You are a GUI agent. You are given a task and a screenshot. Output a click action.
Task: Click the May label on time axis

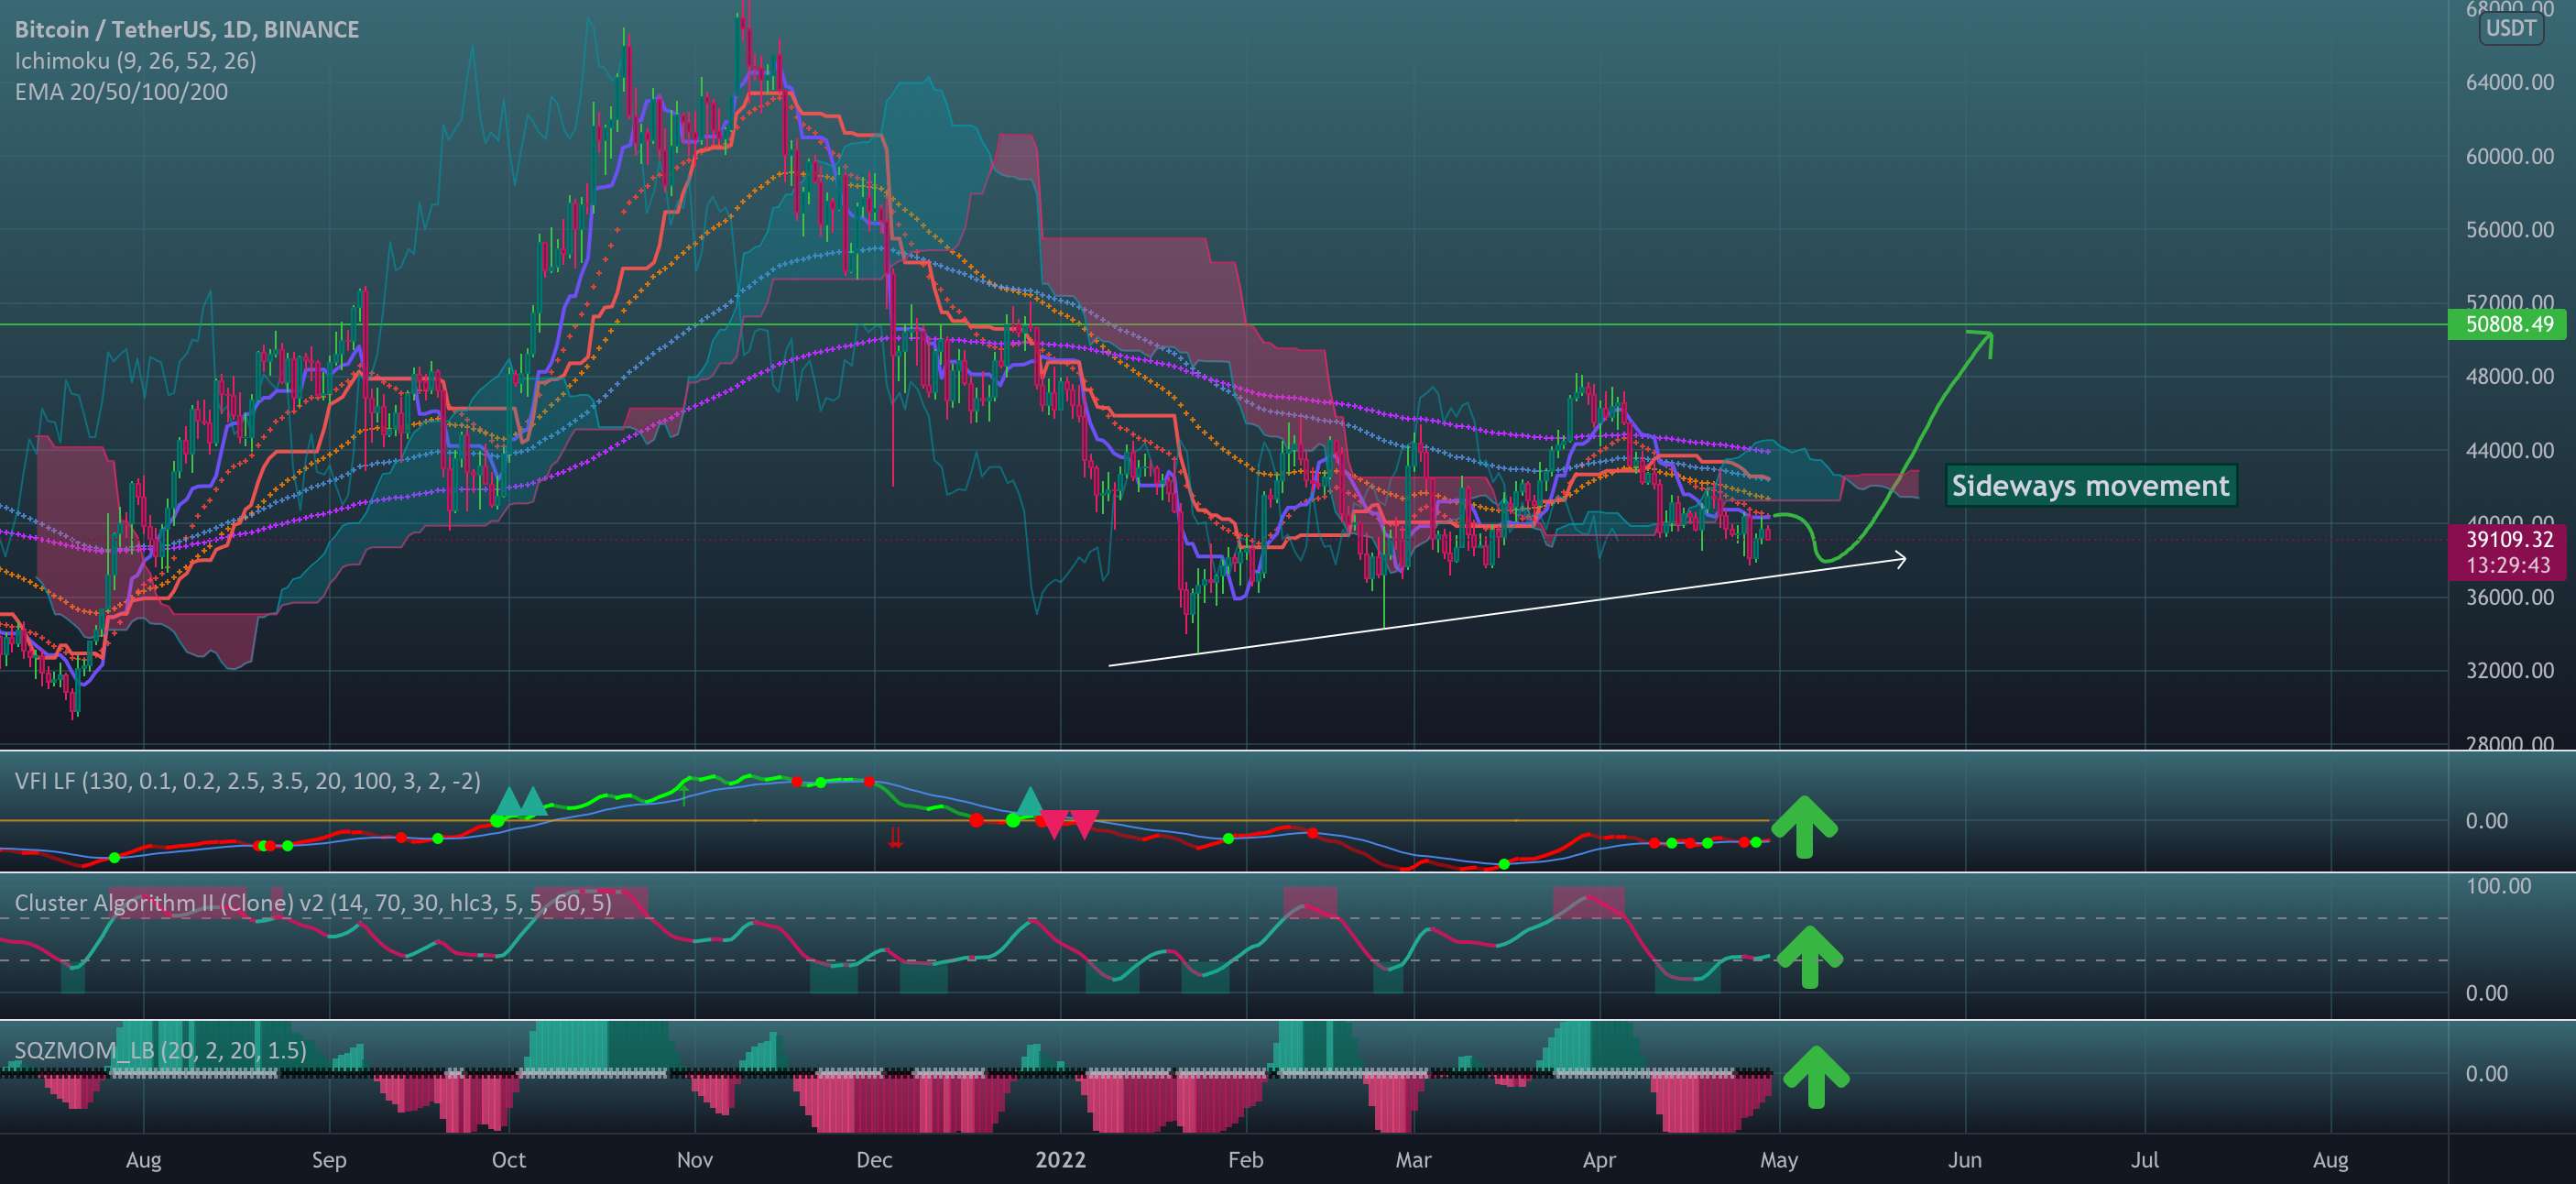click(1779, 1160)
